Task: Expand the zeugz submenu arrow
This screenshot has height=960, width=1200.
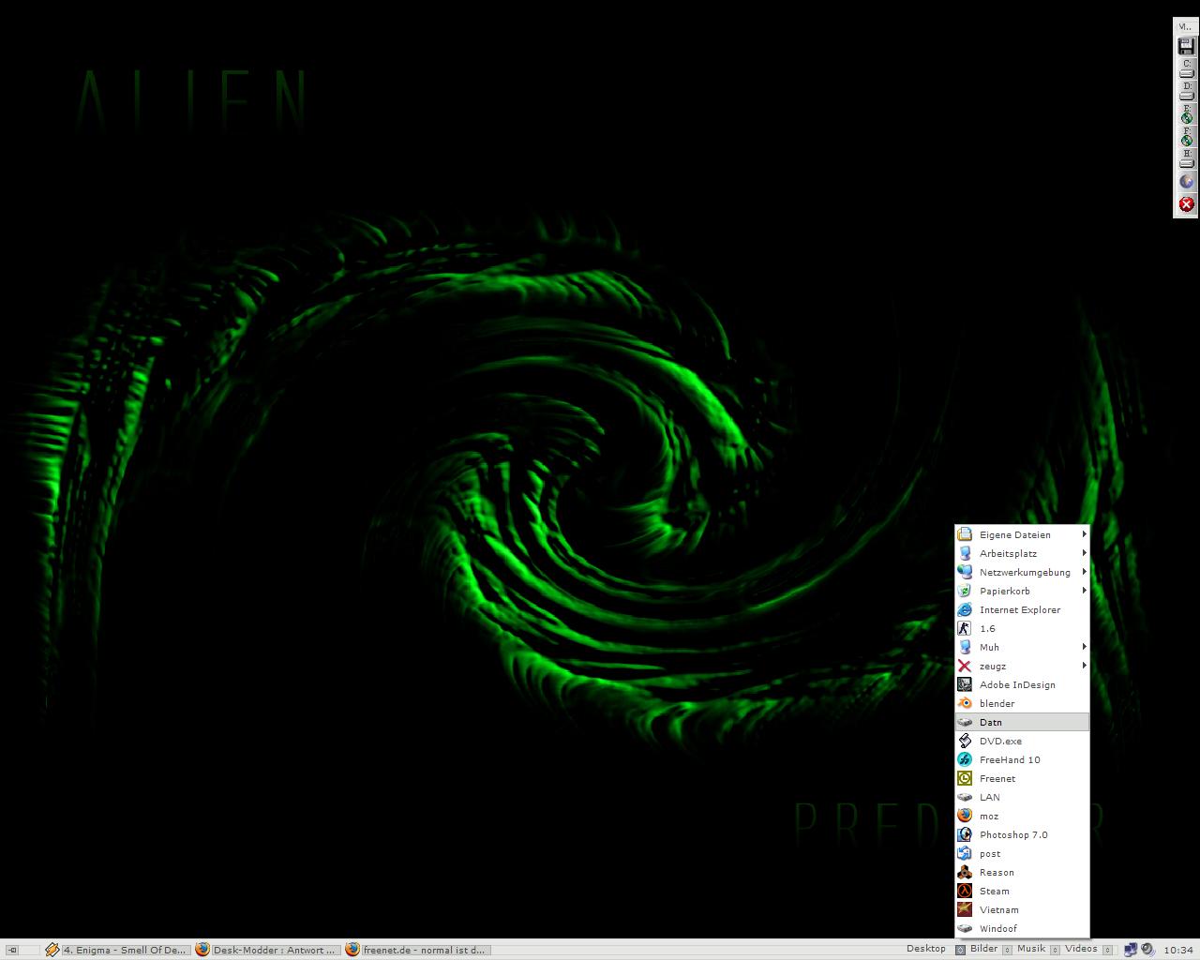Action: (1084, 666)
